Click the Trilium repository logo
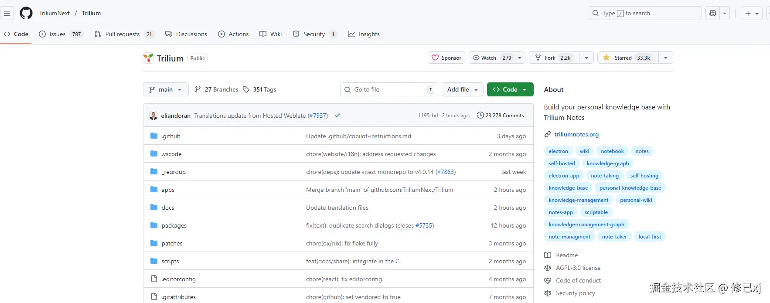The height and width of the screenshot is (303, 770). coord(148,58)
